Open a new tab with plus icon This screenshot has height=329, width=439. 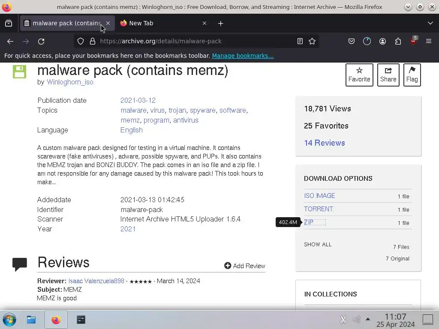pos(221,24)
